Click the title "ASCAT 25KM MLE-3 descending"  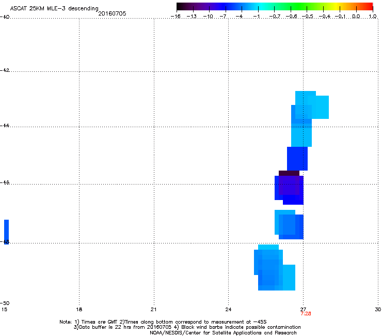54,8
